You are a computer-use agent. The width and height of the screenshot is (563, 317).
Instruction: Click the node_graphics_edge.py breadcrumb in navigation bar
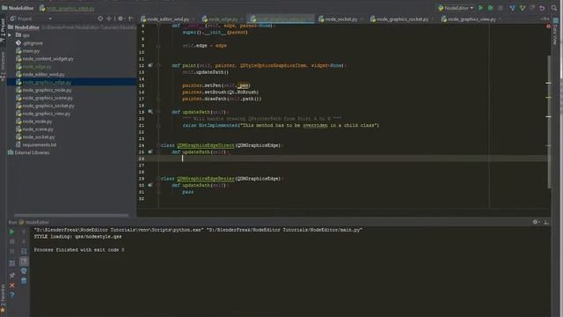pos(67,8)
